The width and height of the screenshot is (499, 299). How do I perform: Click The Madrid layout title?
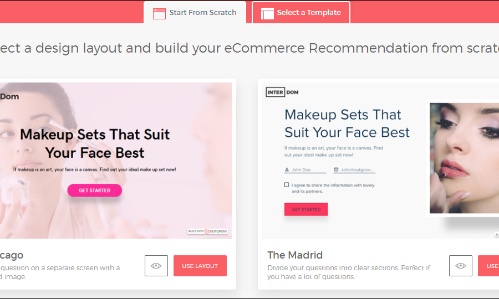click(x=295, y=255)
